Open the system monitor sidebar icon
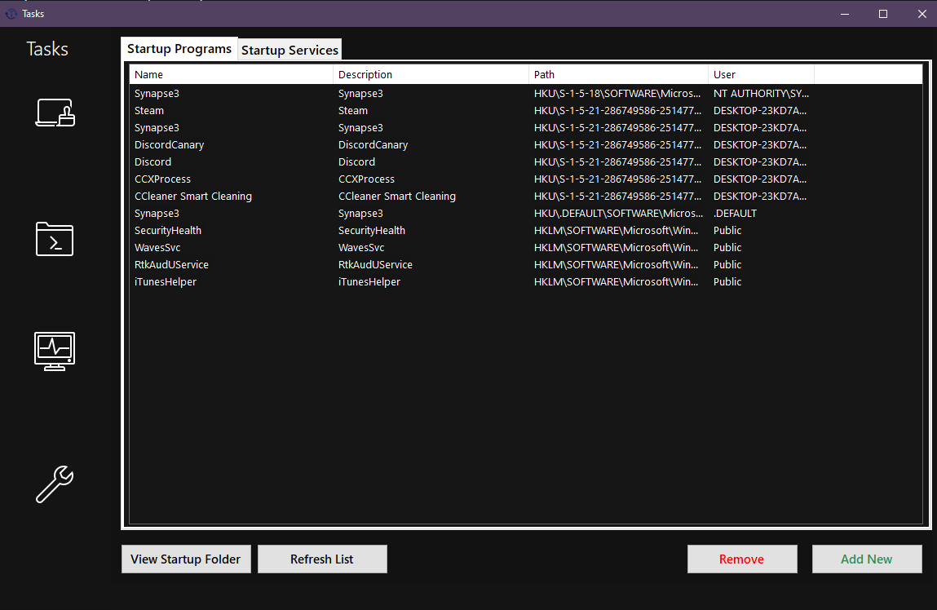 (55, 351)
